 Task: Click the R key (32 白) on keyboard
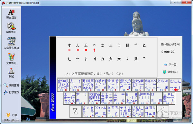pos(100,85)
